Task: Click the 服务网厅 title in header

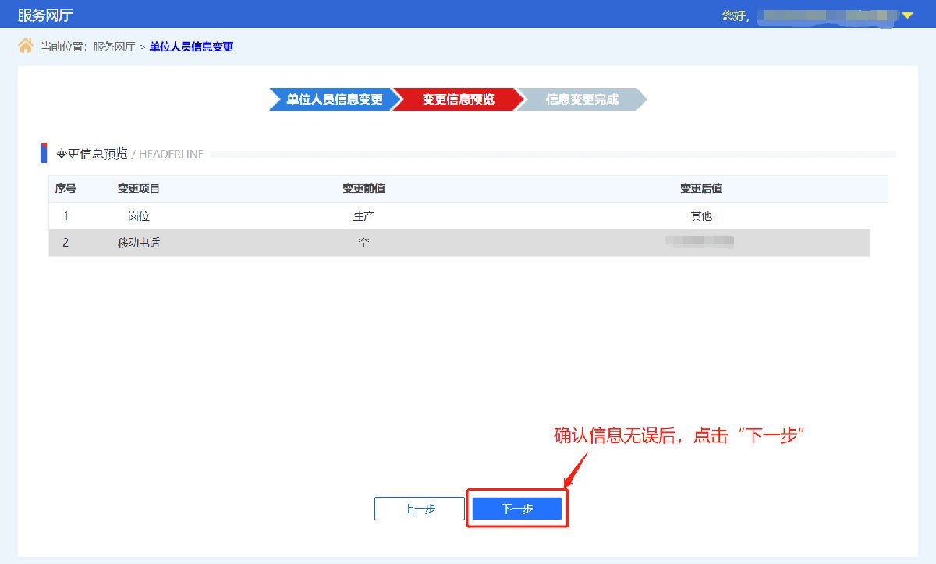Action: coord(45,15)
